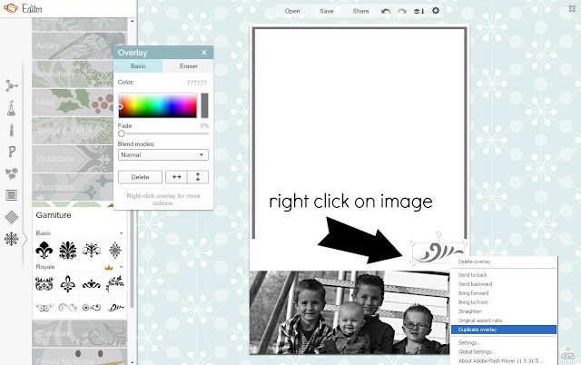Open the Basic Edits crop tool tab
This screenshot has height=365, width=581.
[x=12, y=86]
